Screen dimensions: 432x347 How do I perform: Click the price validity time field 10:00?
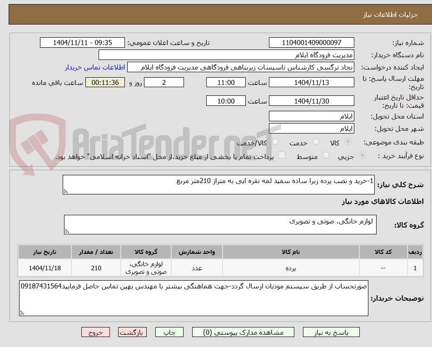[226, 101]
